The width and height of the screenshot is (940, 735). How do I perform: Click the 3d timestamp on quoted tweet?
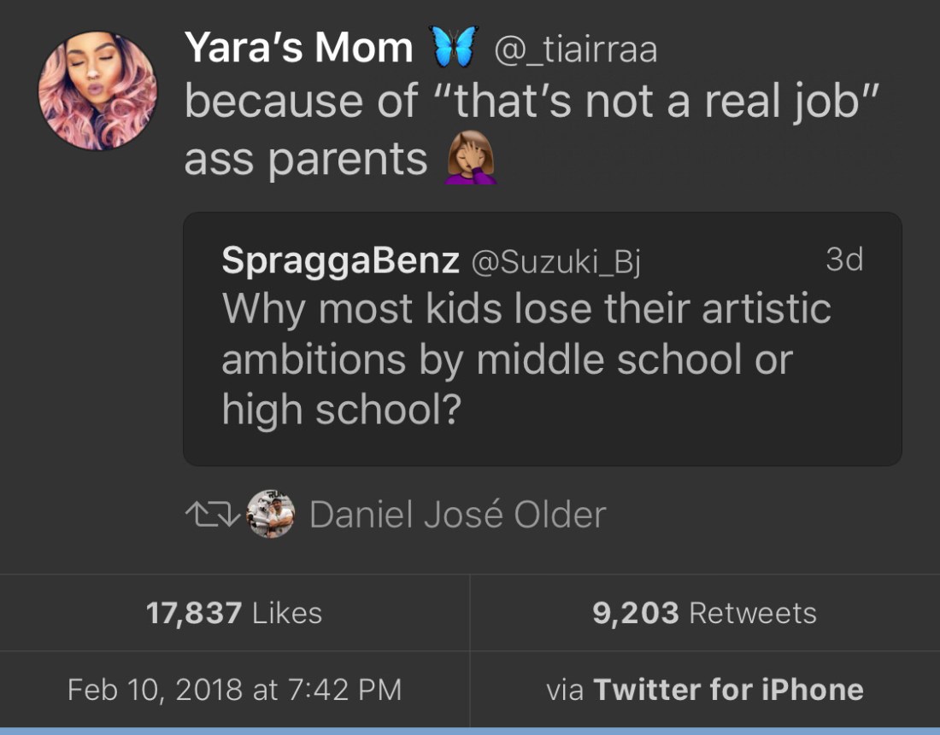click(x=844, y=260)
